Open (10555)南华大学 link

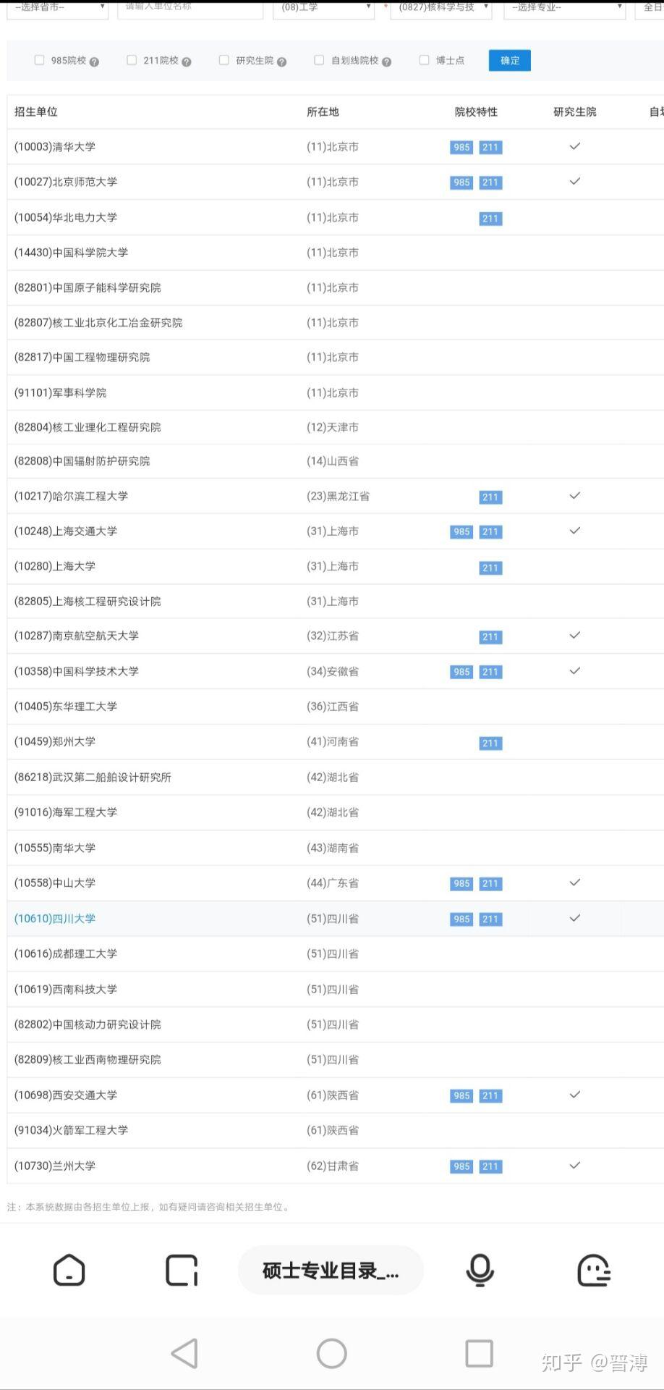55,848
